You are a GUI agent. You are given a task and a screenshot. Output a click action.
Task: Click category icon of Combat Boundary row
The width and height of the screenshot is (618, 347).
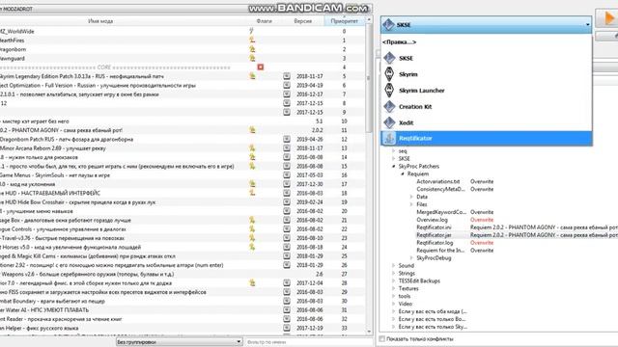[x=287, y=301]
